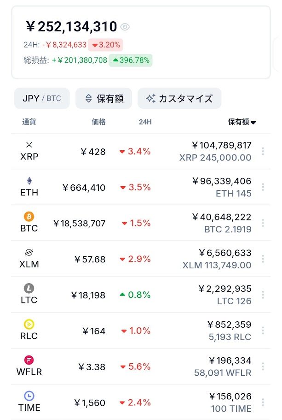The image size is (282, 420).
Task: Hide the total balance with eye icon
Action: click(x=125, y=27)
